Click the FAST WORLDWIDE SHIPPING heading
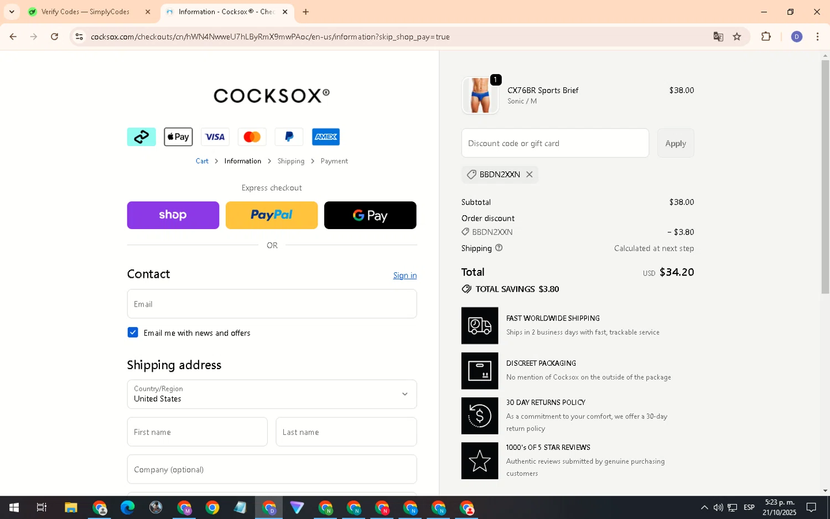The width and height of the screenshot is (830, 519). pos(553,318)
